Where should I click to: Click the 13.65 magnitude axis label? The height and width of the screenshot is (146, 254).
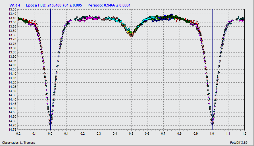[x=13, y=35]
